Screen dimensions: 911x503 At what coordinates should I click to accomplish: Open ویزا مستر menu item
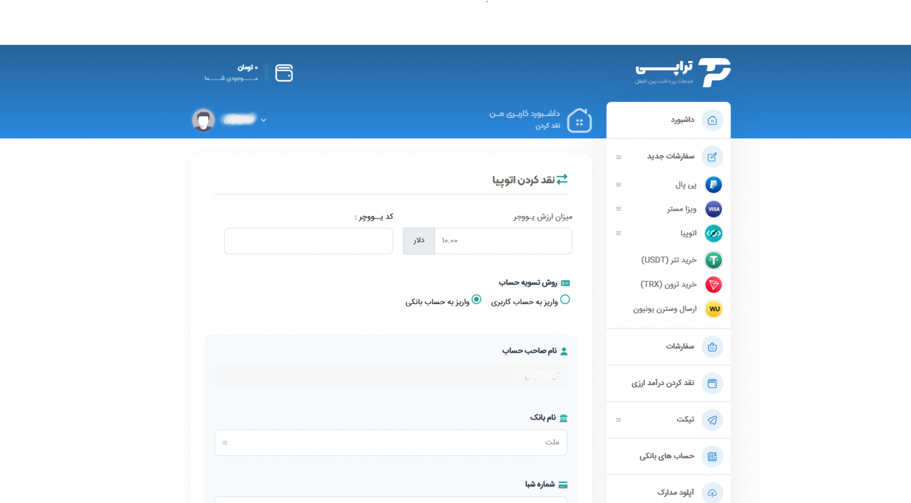(x=682, y=209)
